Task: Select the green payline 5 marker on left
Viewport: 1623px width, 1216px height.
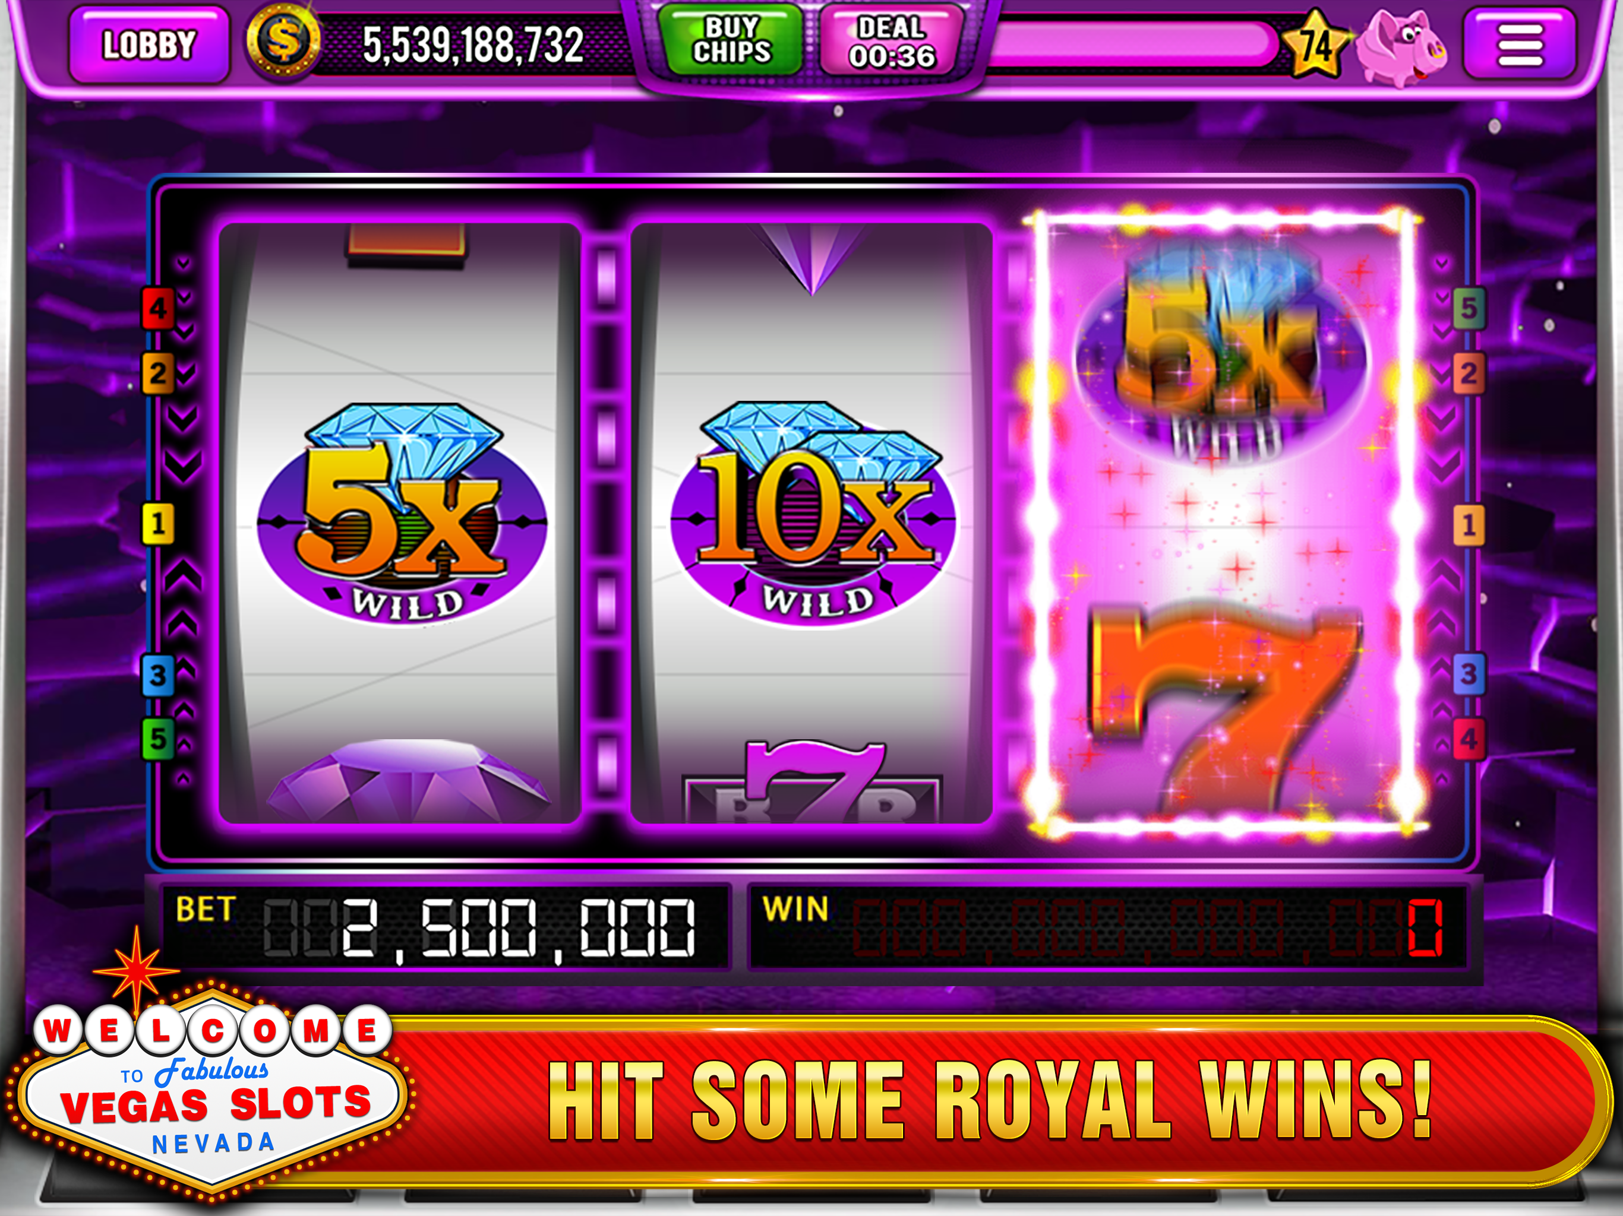Action: tap(158, 739)
